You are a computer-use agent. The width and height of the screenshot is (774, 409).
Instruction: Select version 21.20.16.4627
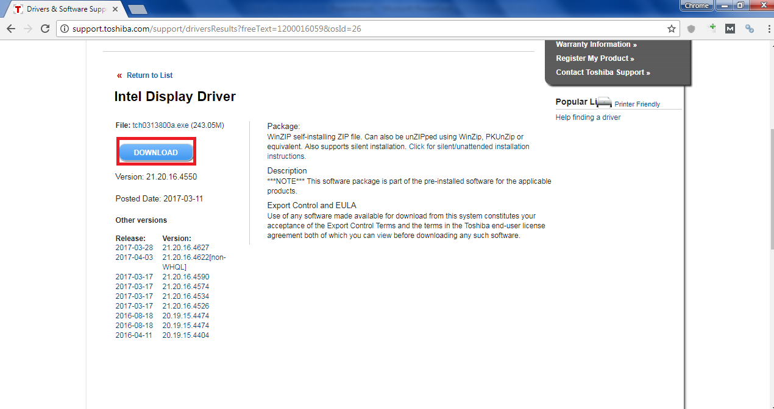(186, 248)
